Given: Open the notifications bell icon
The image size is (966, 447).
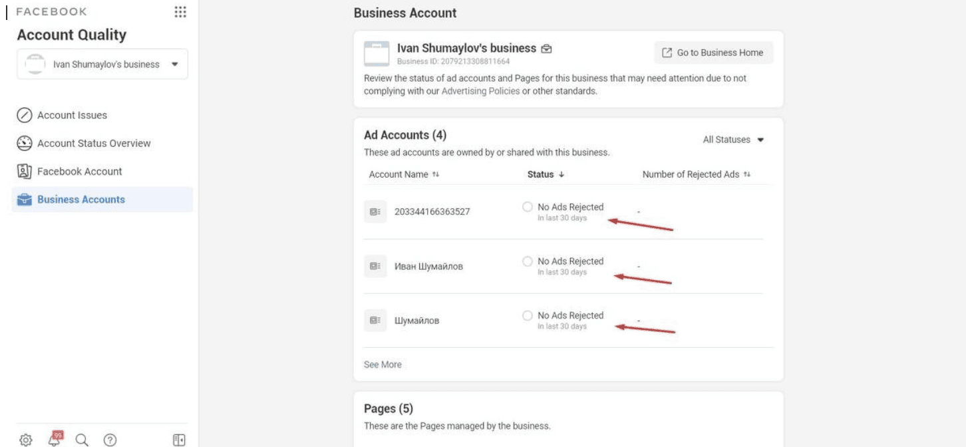Looking at the screenshot, I should click(x=55, y=438).
